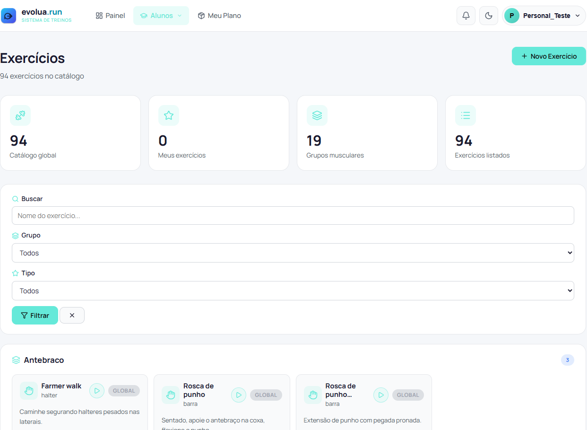Image resolution: width=587 pixels, height=430 pixels.
Task: Play the Rosca de punho video
Action: pos(239,395)
